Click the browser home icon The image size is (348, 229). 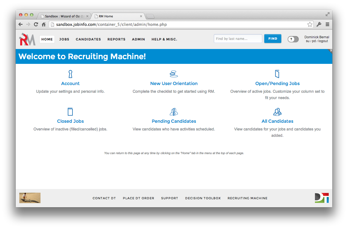tap(44, 24)
